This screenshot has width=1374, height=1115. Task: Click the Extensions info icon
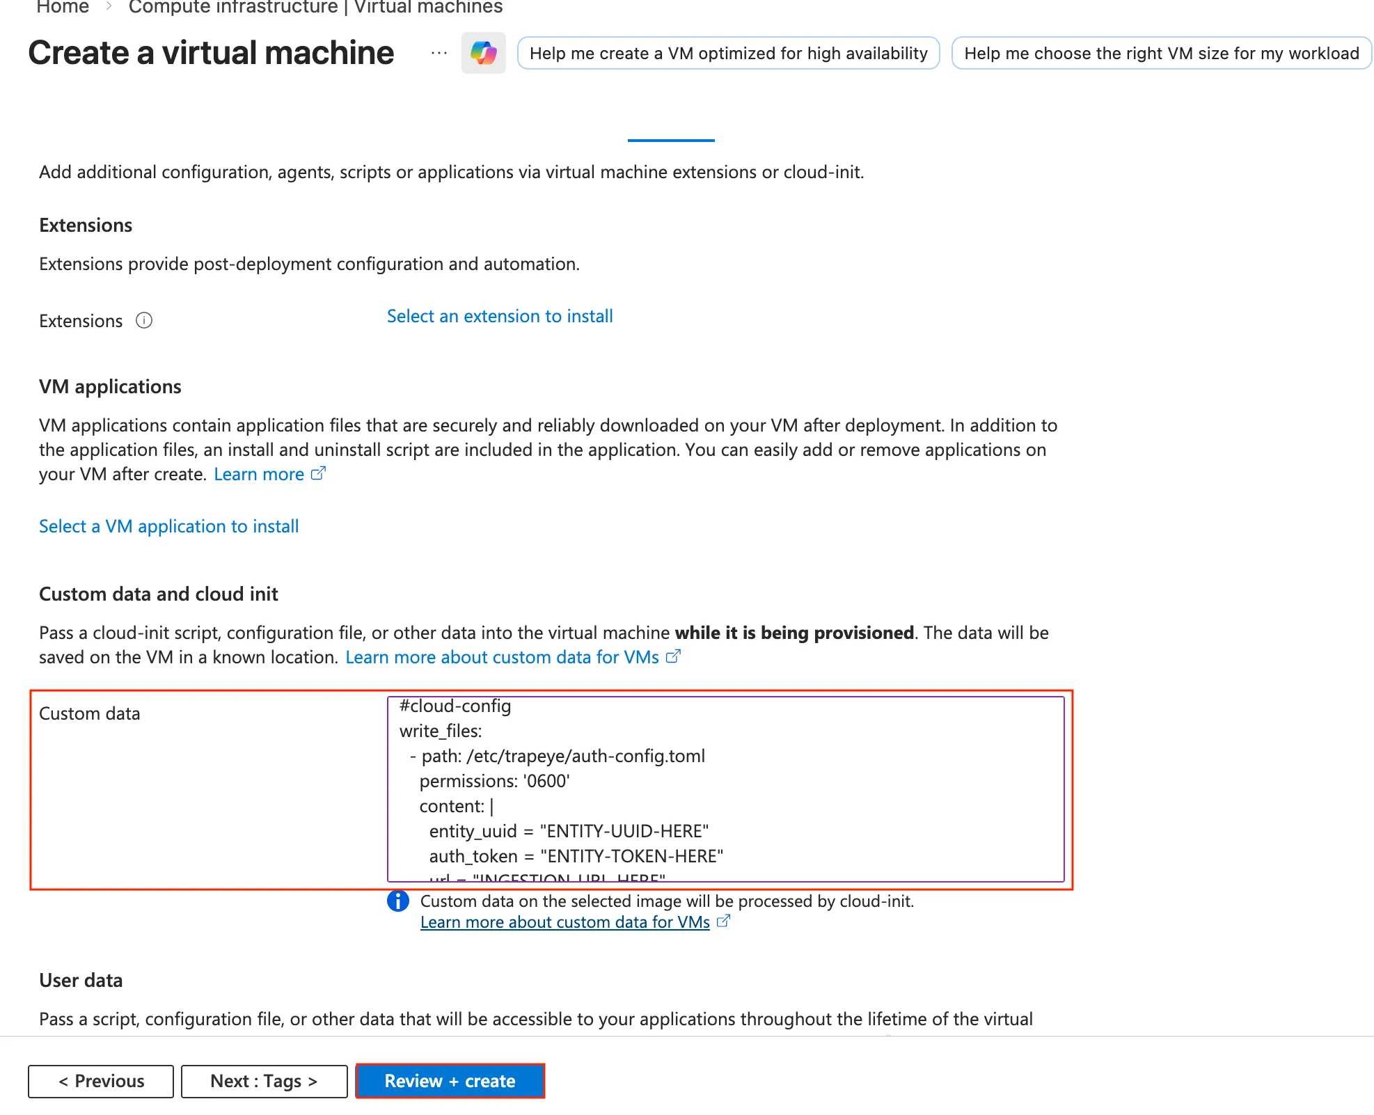[x=144, y=320]
